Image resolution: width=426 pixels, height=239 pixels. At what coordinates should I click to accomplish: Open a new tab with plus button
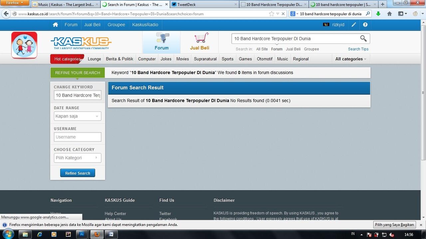coord(383,4)
